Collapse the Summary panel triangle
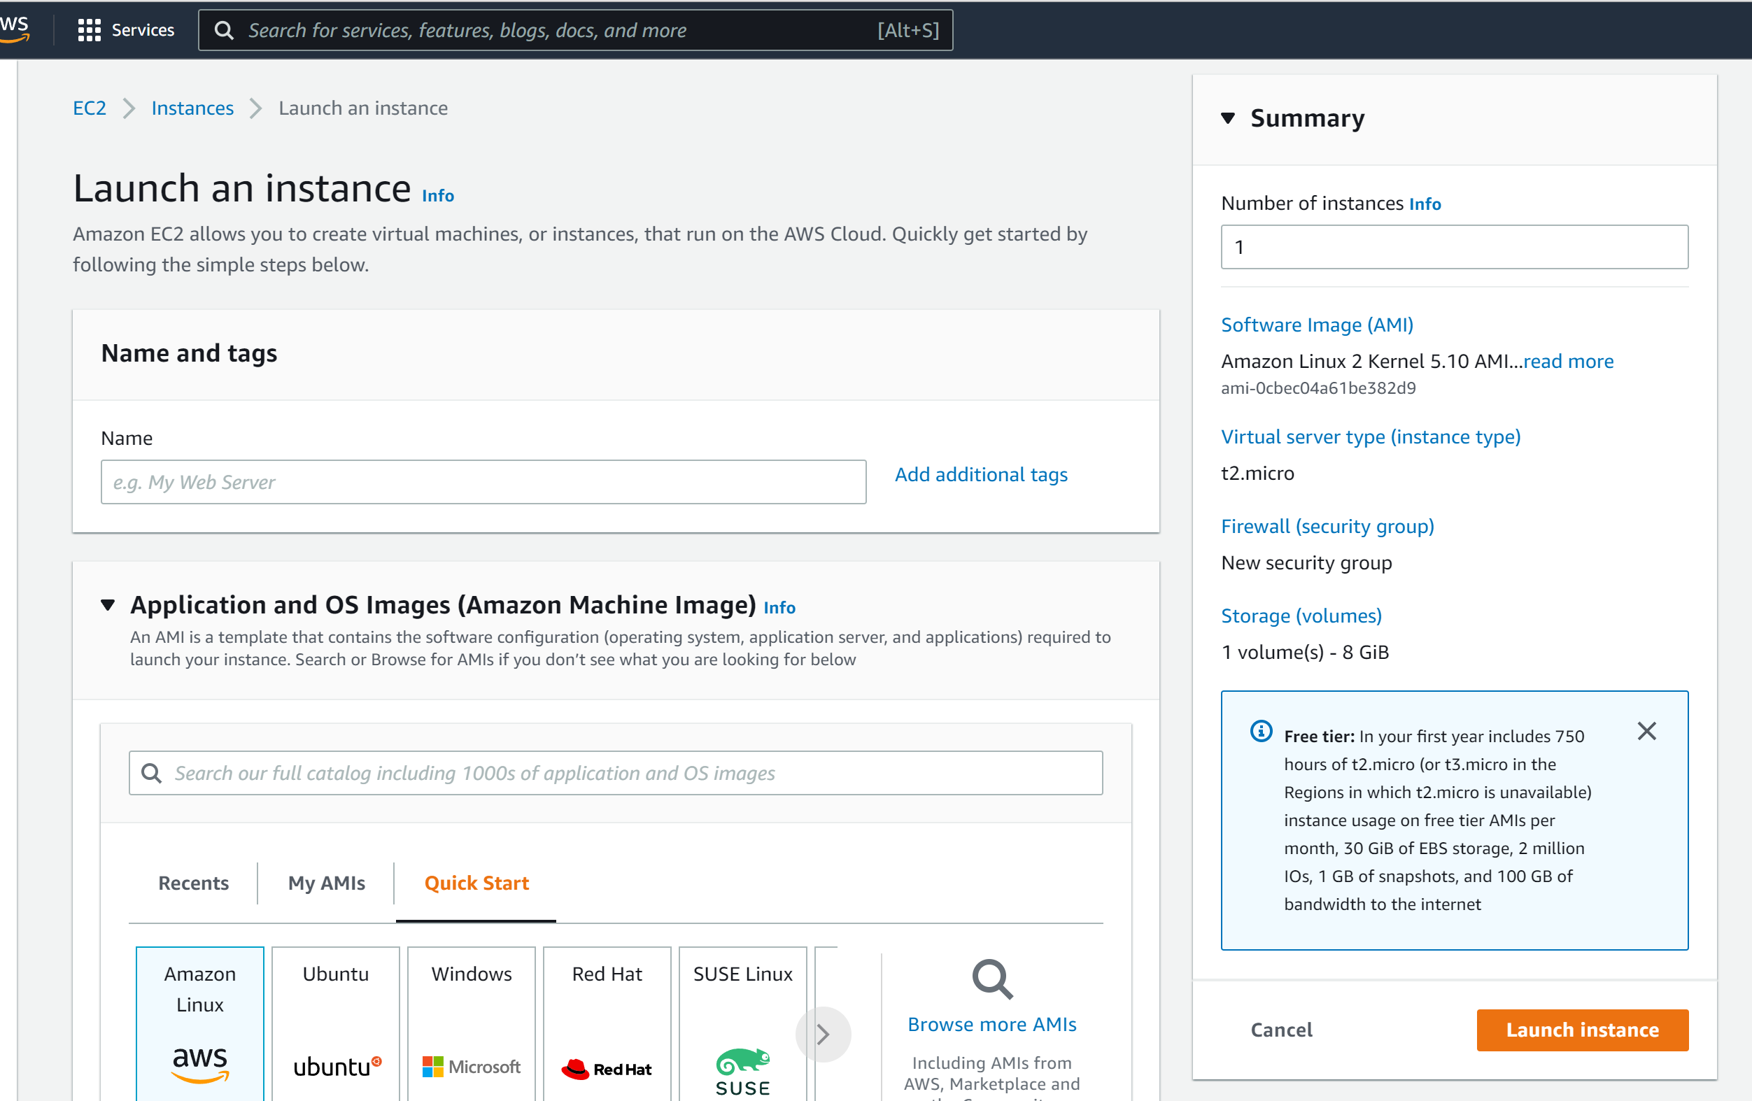 click(x=1228, y=118)
